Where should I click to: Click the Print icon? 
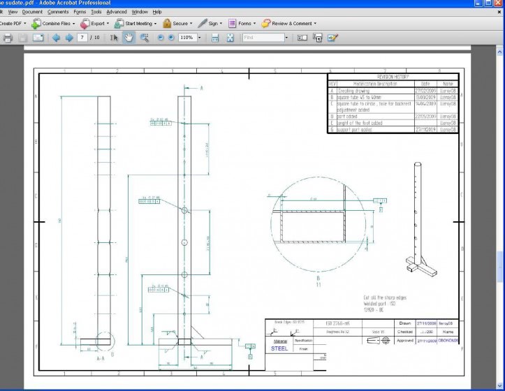pos(8,38)
